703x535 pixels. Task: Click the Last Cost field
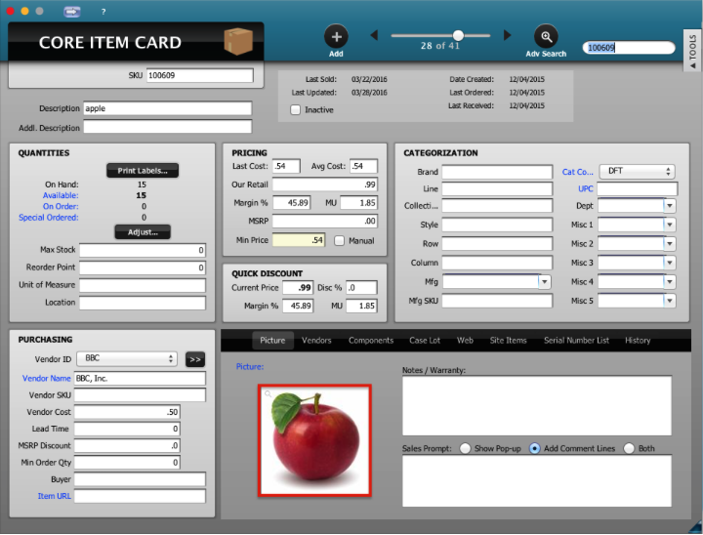(286, 166)
